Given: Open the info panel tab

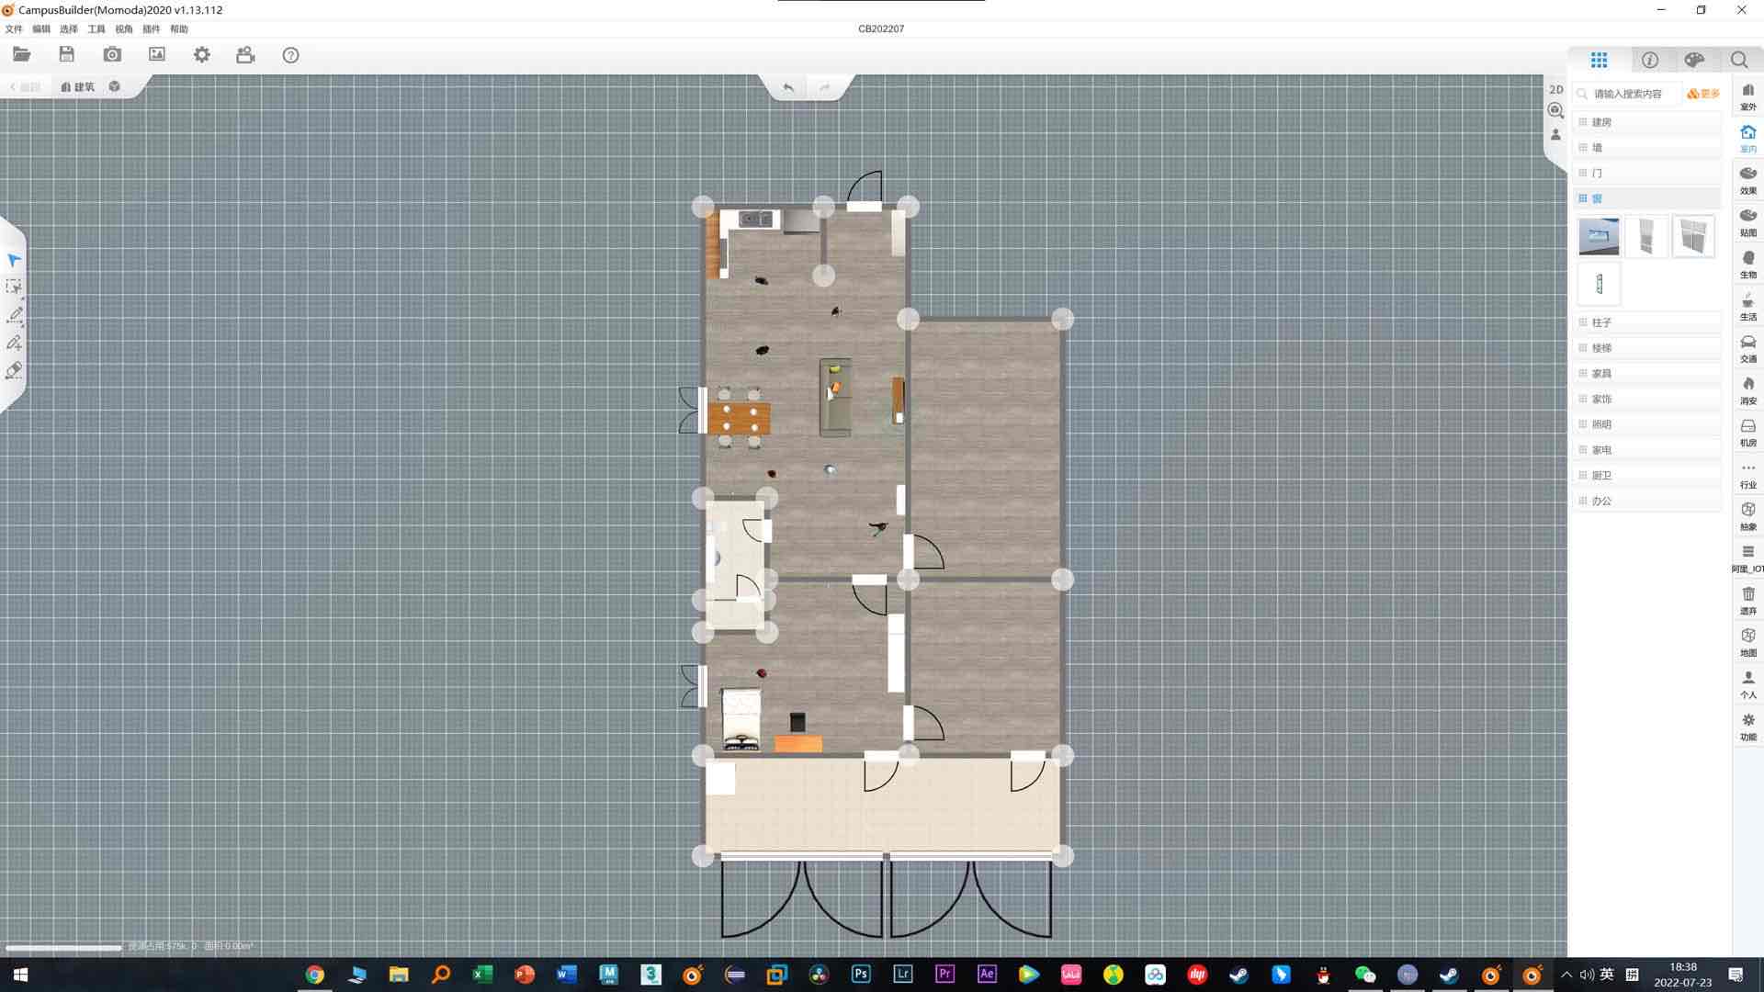Looking at the screenshot, I should (x=1650, y=60).
